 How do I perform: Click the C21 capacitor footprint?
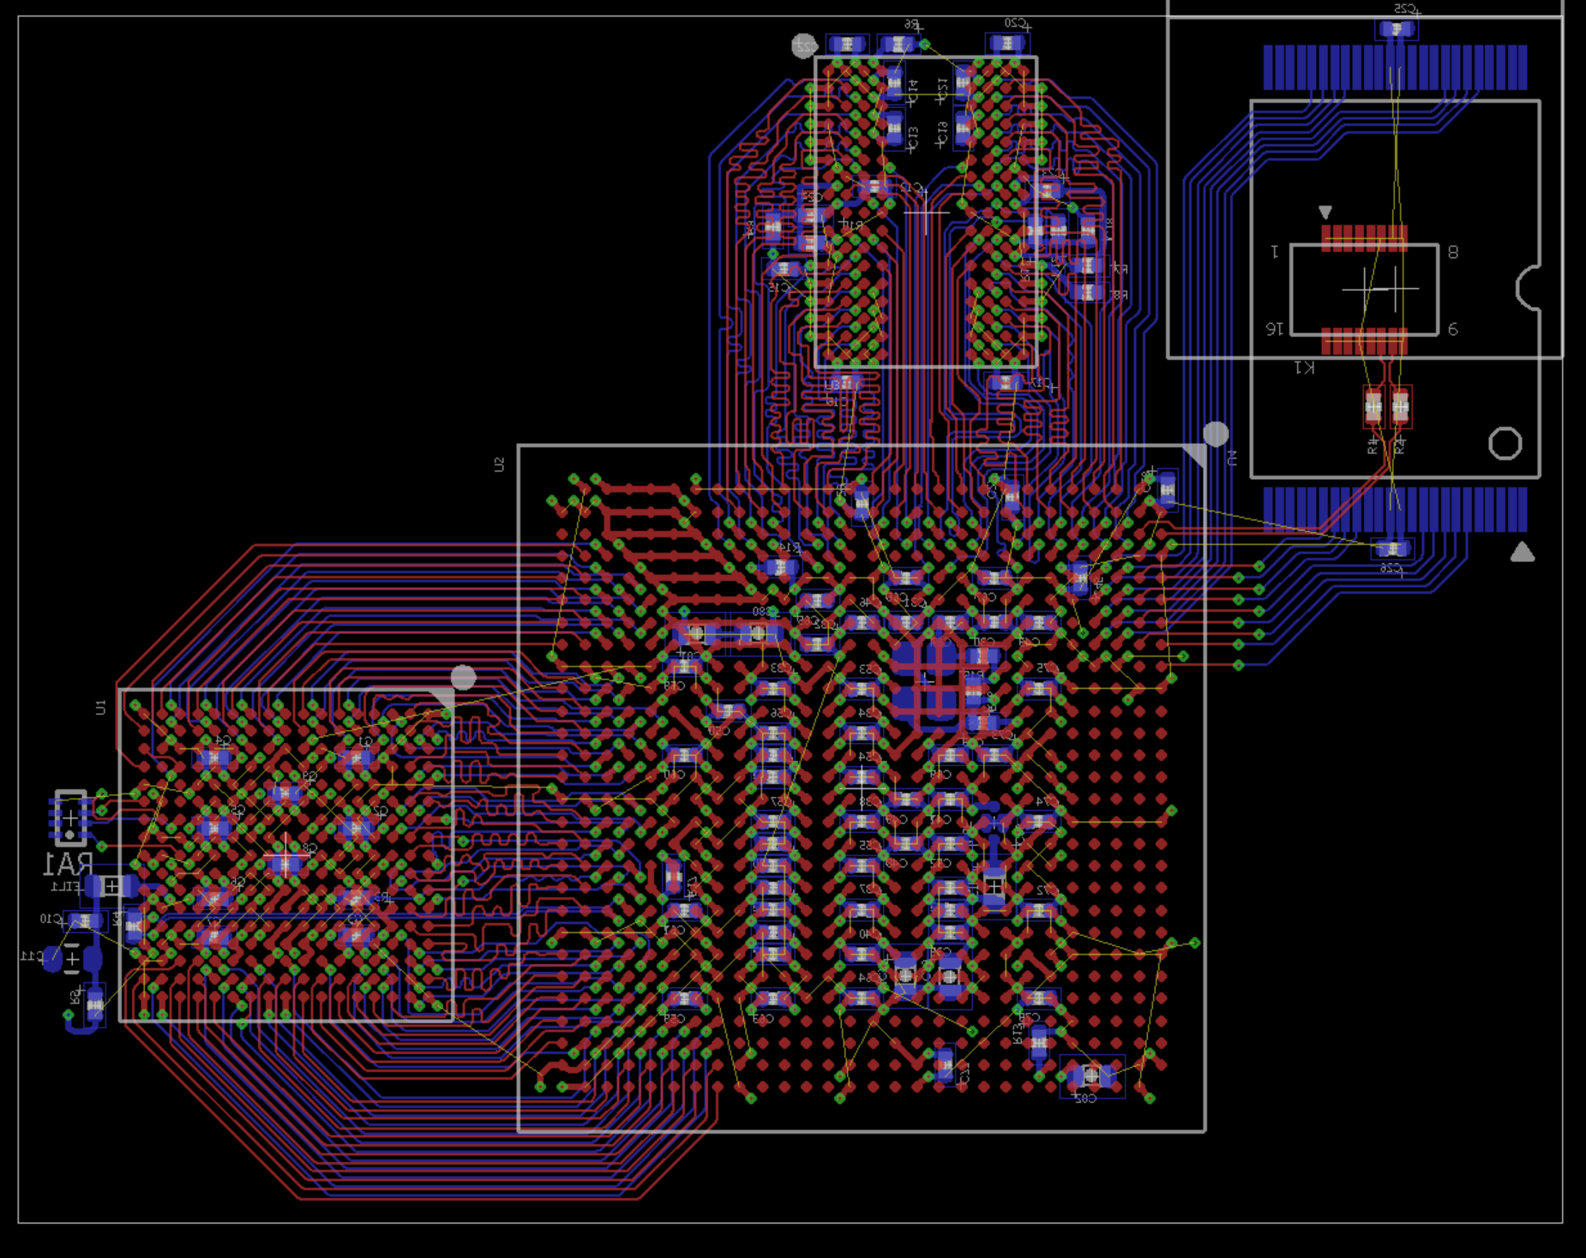pyautogui.click(x=963, y=84)
